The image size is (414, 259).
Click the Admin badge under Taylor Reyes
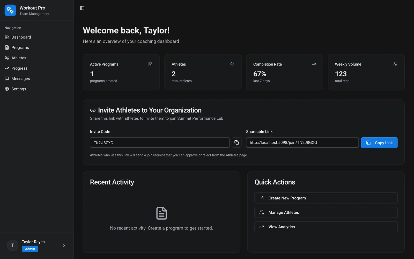(x=30, y=249)
